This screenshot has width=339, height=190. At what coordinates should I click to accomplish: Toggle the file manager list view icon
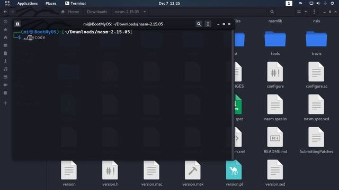click(299, 12)
